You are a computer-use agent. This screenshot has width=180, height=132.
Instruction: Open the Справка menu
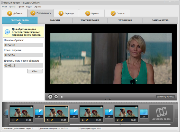[x=38, y=6]
